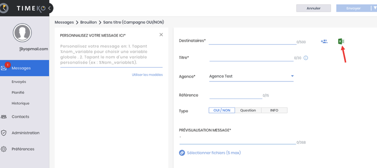Click the paperclip attachment icon
Screen dimensions: 377x168
[182, 152]
